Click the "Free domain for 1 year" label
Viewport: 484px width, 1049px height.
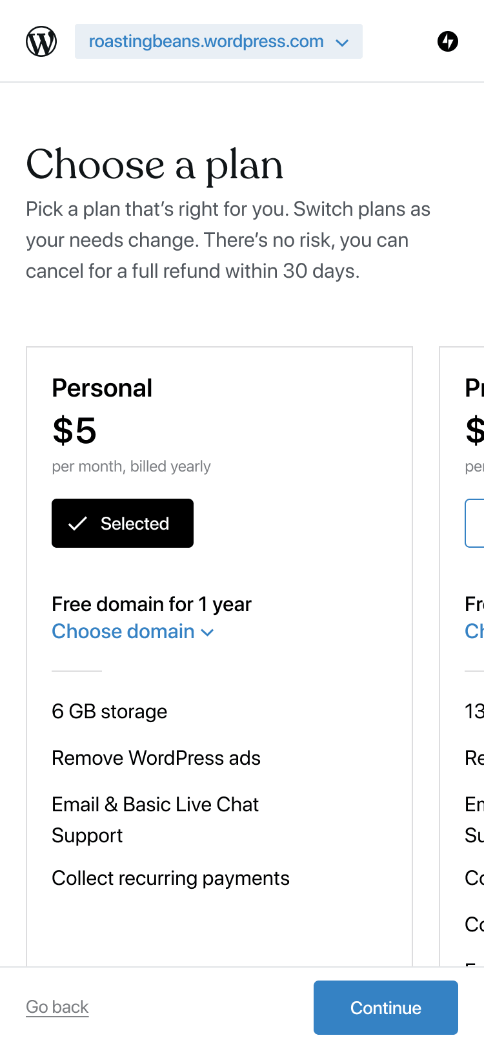point(152,604)
